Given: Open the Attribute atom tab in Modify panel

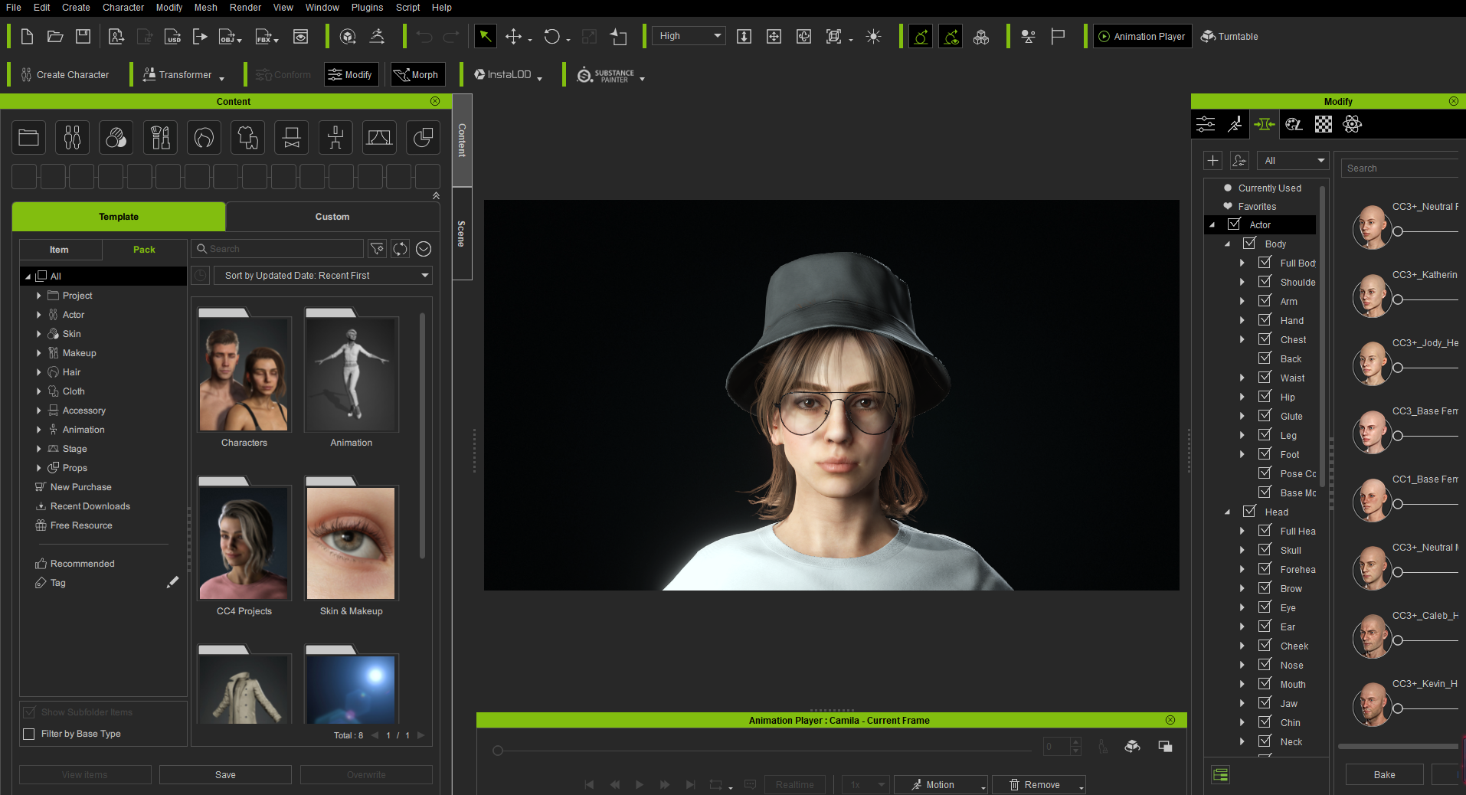Looking at the screenshot, I should point(1352,124).
